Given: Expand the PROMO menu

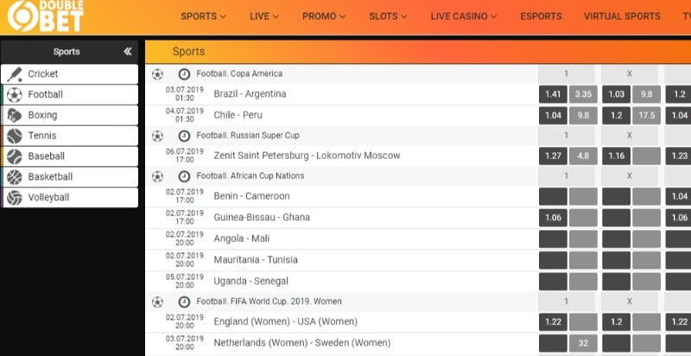Looking at the screenshot, I should tap(323, 16).
